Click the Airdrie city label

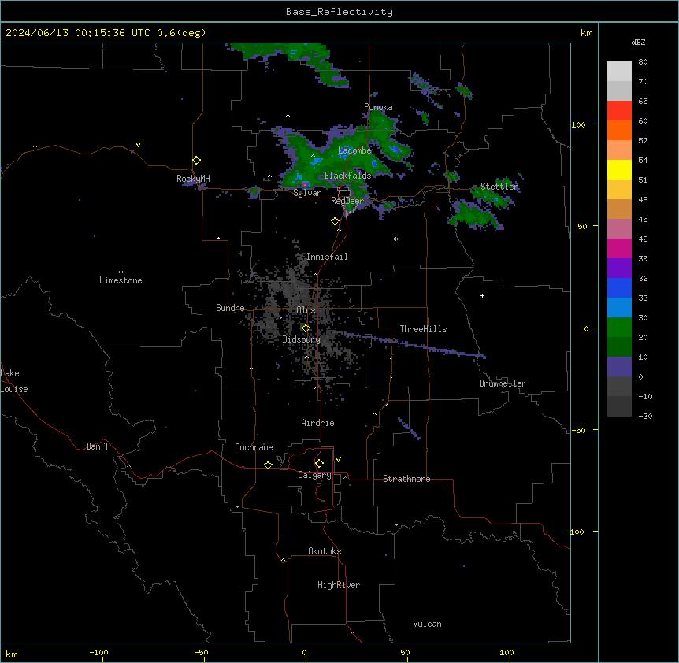click(x=317, y=423)
